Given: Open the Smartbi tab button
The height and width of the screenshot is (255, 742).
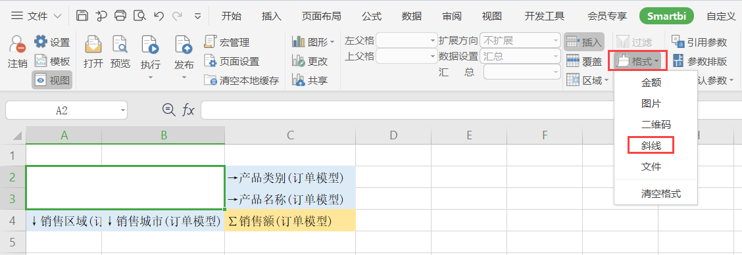Looking at the screenshot, I should pyautogui.click(x=666, y=16).
